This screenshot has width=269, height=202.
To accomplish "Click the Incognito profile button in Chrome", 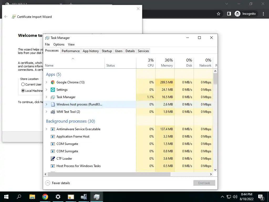I will click(245, 14).
